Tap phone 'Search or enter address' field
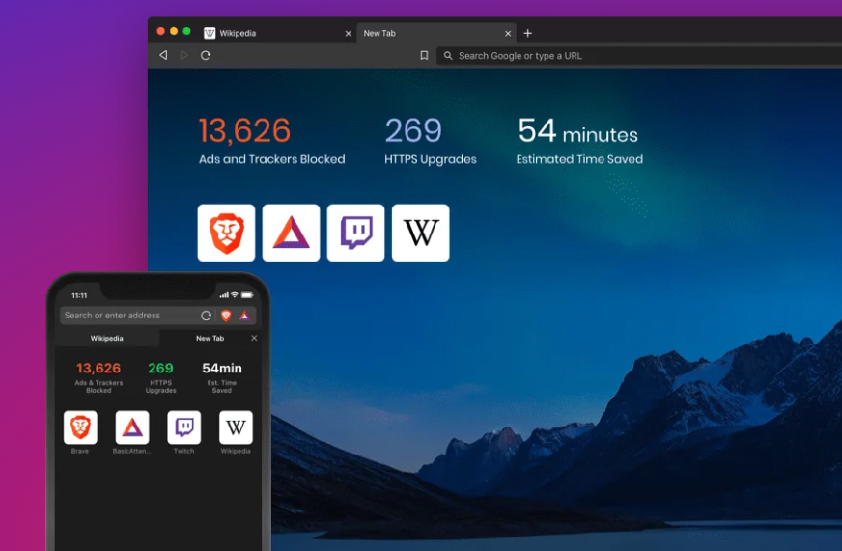 (x=128, y=316)
